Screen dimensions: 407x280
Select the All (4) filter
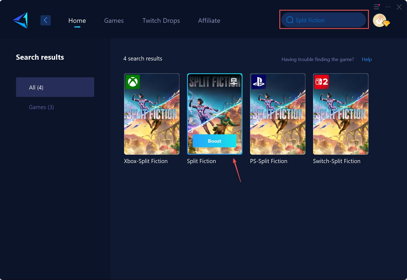[x=55, y=87]
